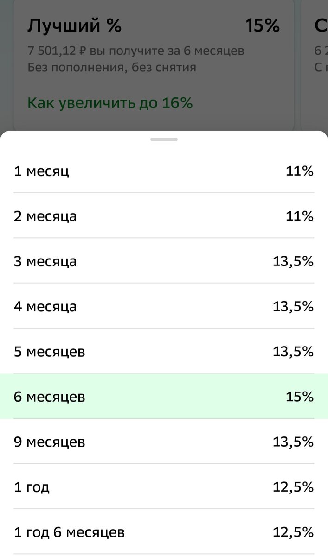
Task: Open the Как увеличить до 16% link
Action: click(x=110, y=103)
